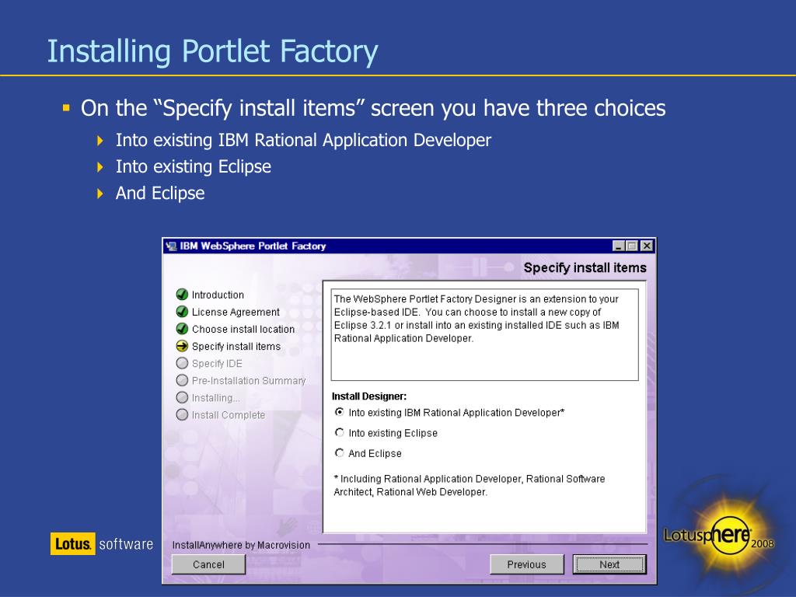Click the Install Designer: heading

coord(369,396)
